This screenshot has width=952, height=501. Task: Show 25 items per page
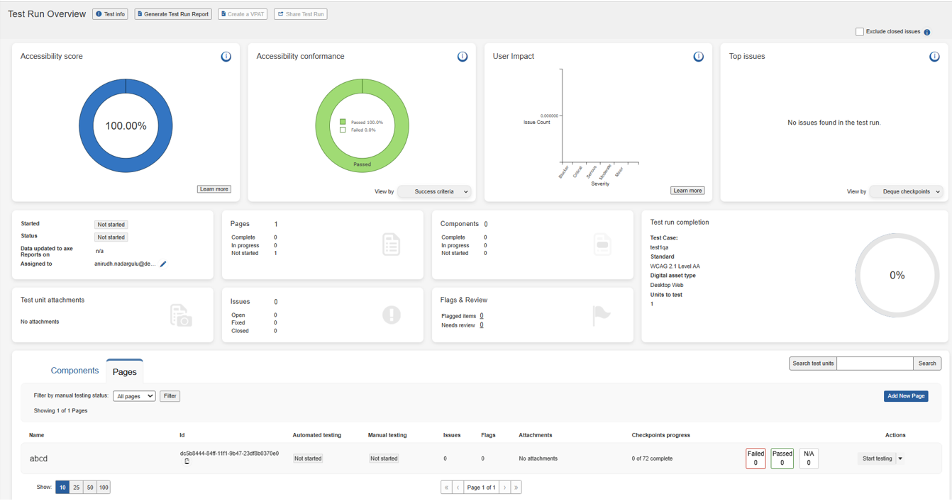click(77, 488)
